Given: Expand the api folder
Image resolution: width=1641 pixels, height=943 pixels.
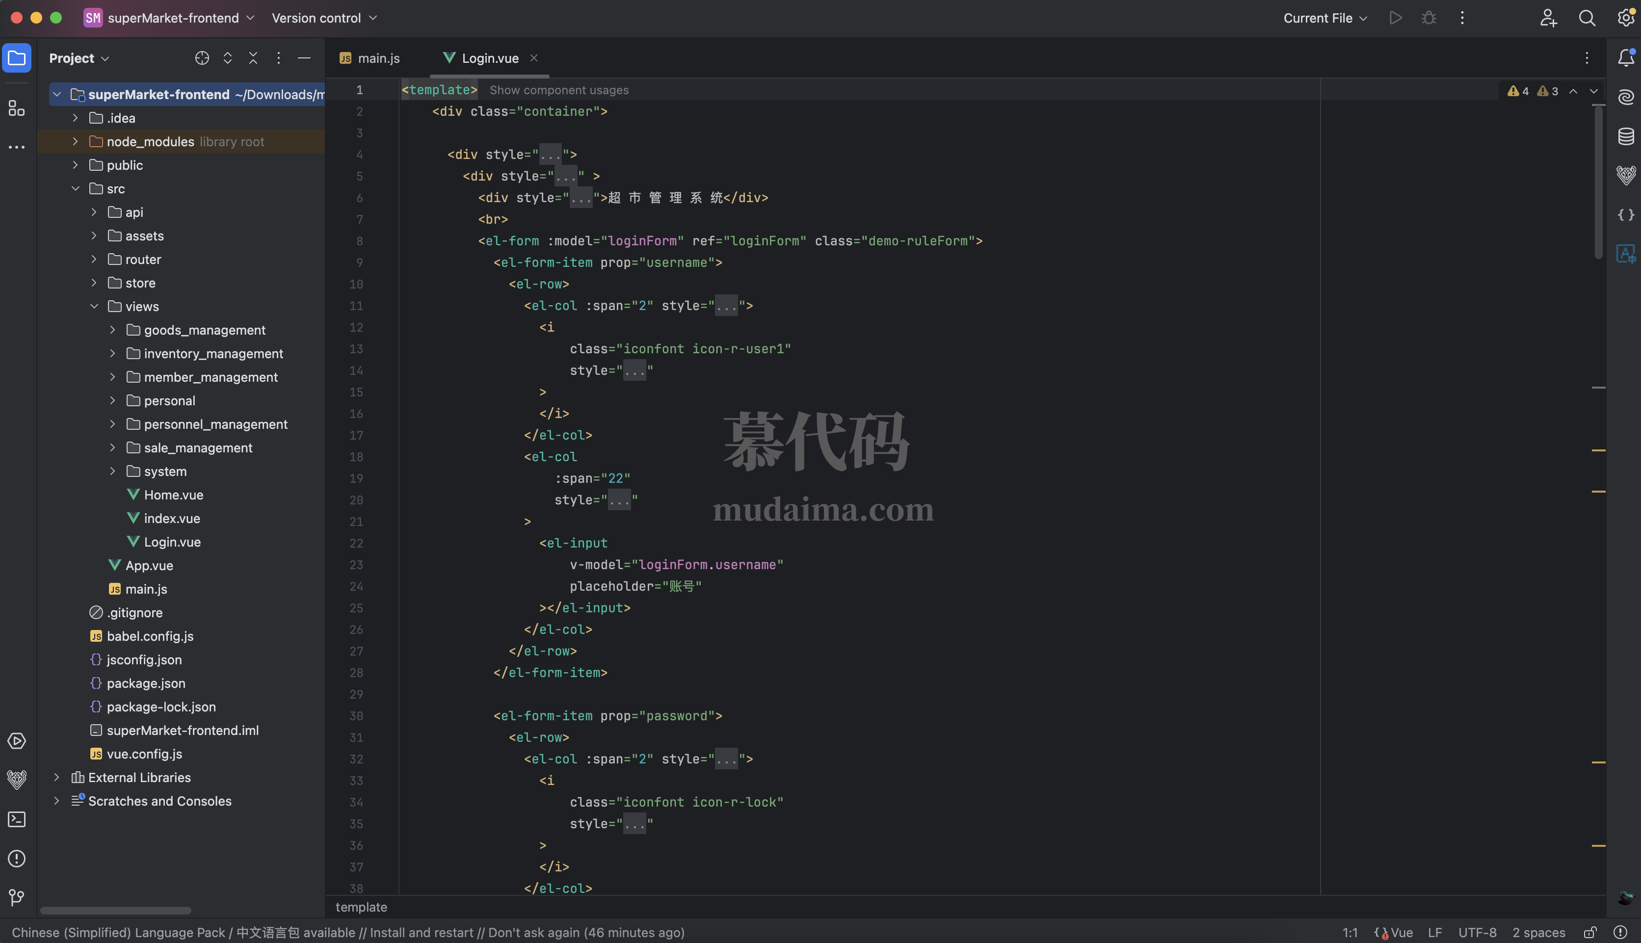Looking at the screenshot, I should coord(94,212).
